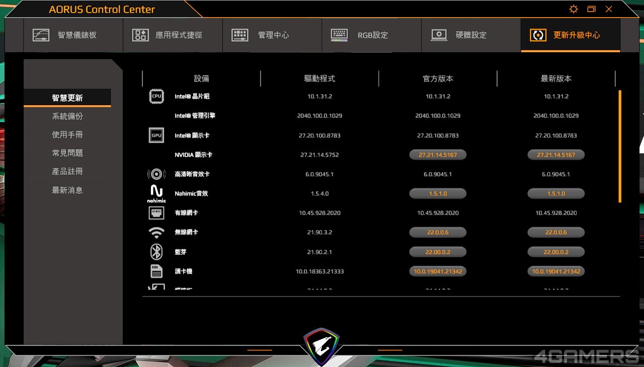Click the Nahimic logo icon

point(156,194)
